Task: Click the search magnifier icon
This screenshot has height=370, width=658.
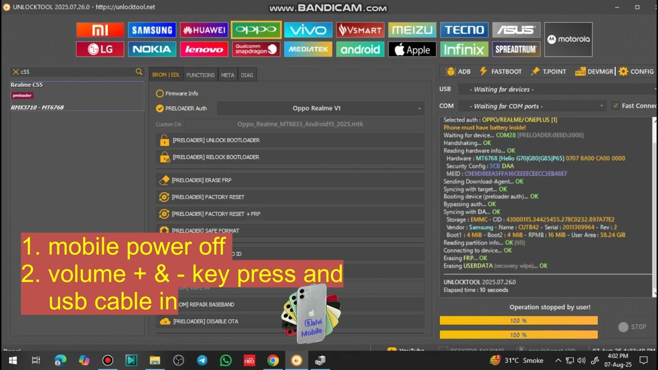Action: pyautogui.click(x=139, y=72)
